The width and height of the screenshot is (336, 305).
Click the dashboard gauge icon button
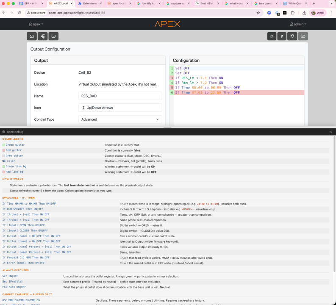pyautogui.click(x=32, y=36)
